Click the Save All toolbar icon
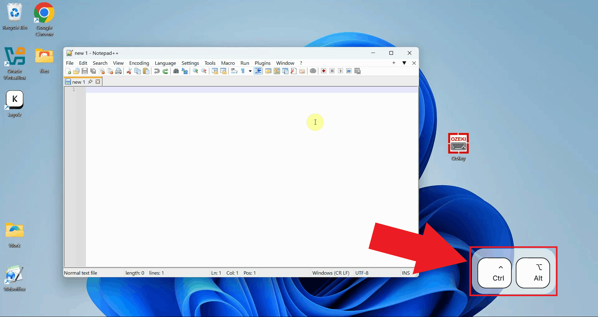This screenshot has height=317, width=598. (93, 71)
